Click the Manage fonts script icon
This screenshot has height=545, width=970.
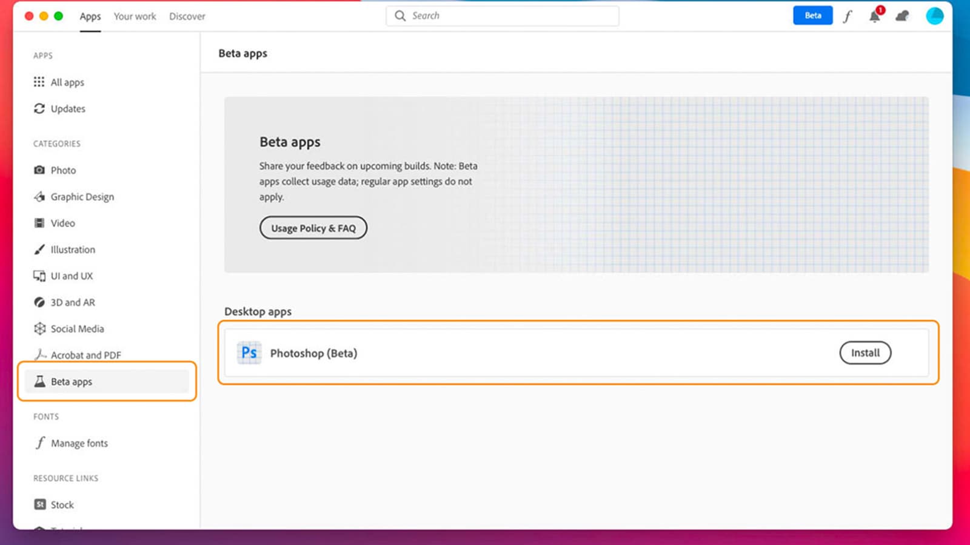[x=40, y=443]
